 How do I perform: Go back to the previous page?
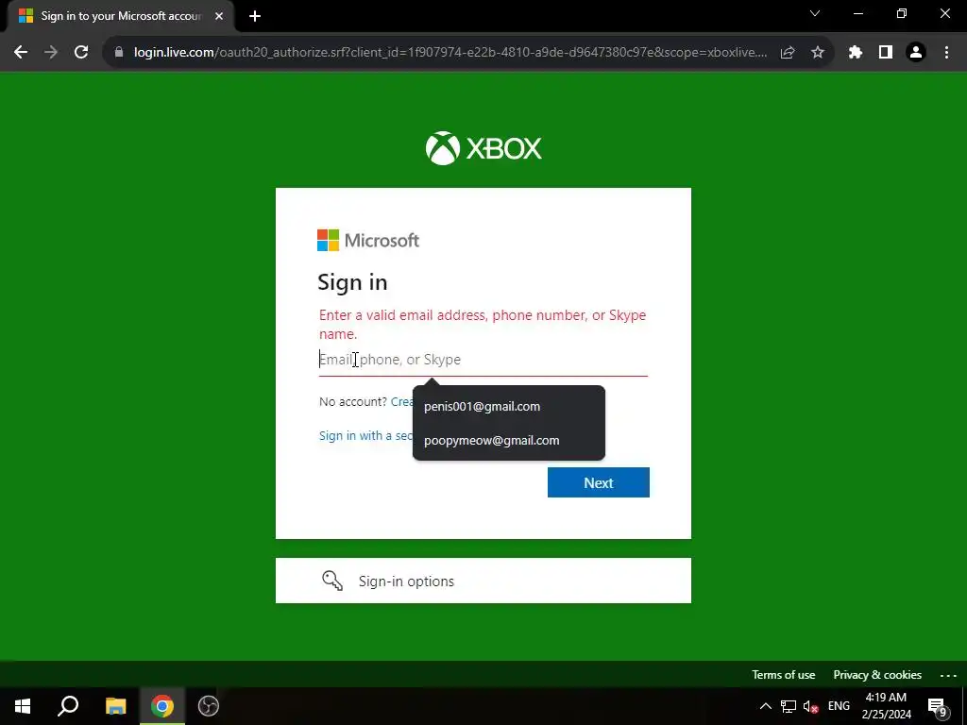pos(21,53)
